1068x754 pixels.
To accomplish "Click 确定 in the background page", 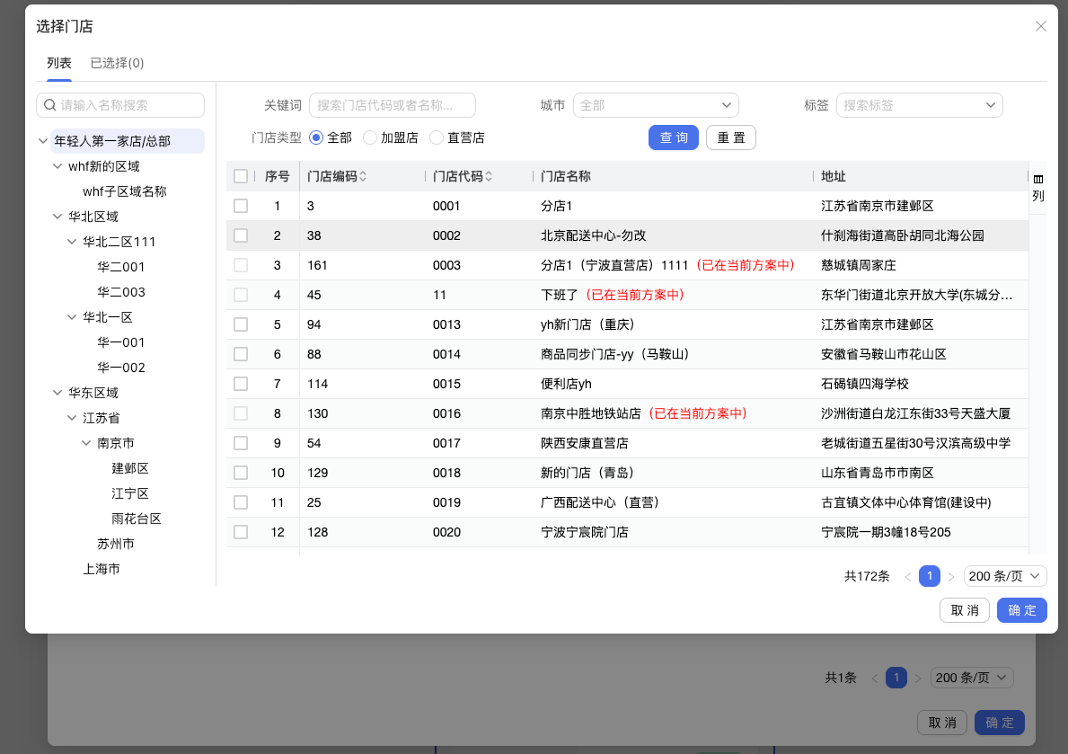I will [x=999, y=723].
